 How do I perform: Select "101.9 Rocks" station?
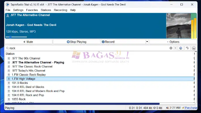click(x=20, y=83)
